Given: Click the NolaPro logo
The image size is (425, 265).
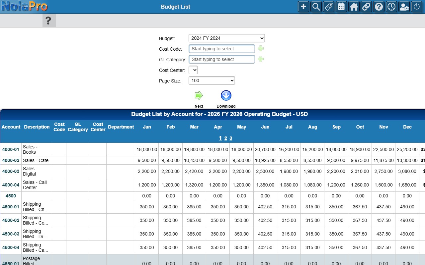Looking at the screenshot, I should click(x=24, y=6).
